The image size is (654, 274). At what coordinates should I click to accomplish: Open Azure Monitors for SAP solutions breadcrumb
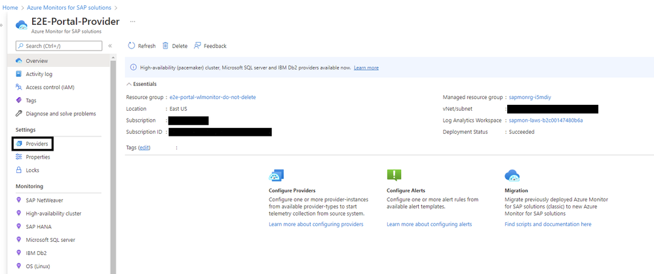pyautogui.click(x=69, y=7)
